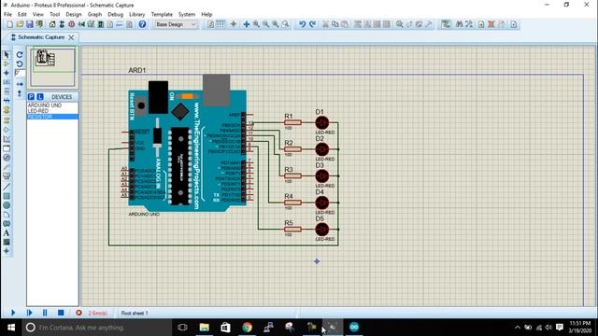
Task: Select the 2D Graphics Circle tool
Action: (x=7, y=205)
